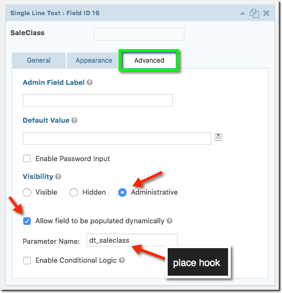This screenshot has height=293, width=282.
Task: Select the Administrative visibility radio button
Action: pyautogui.click(x=122, y=192)
